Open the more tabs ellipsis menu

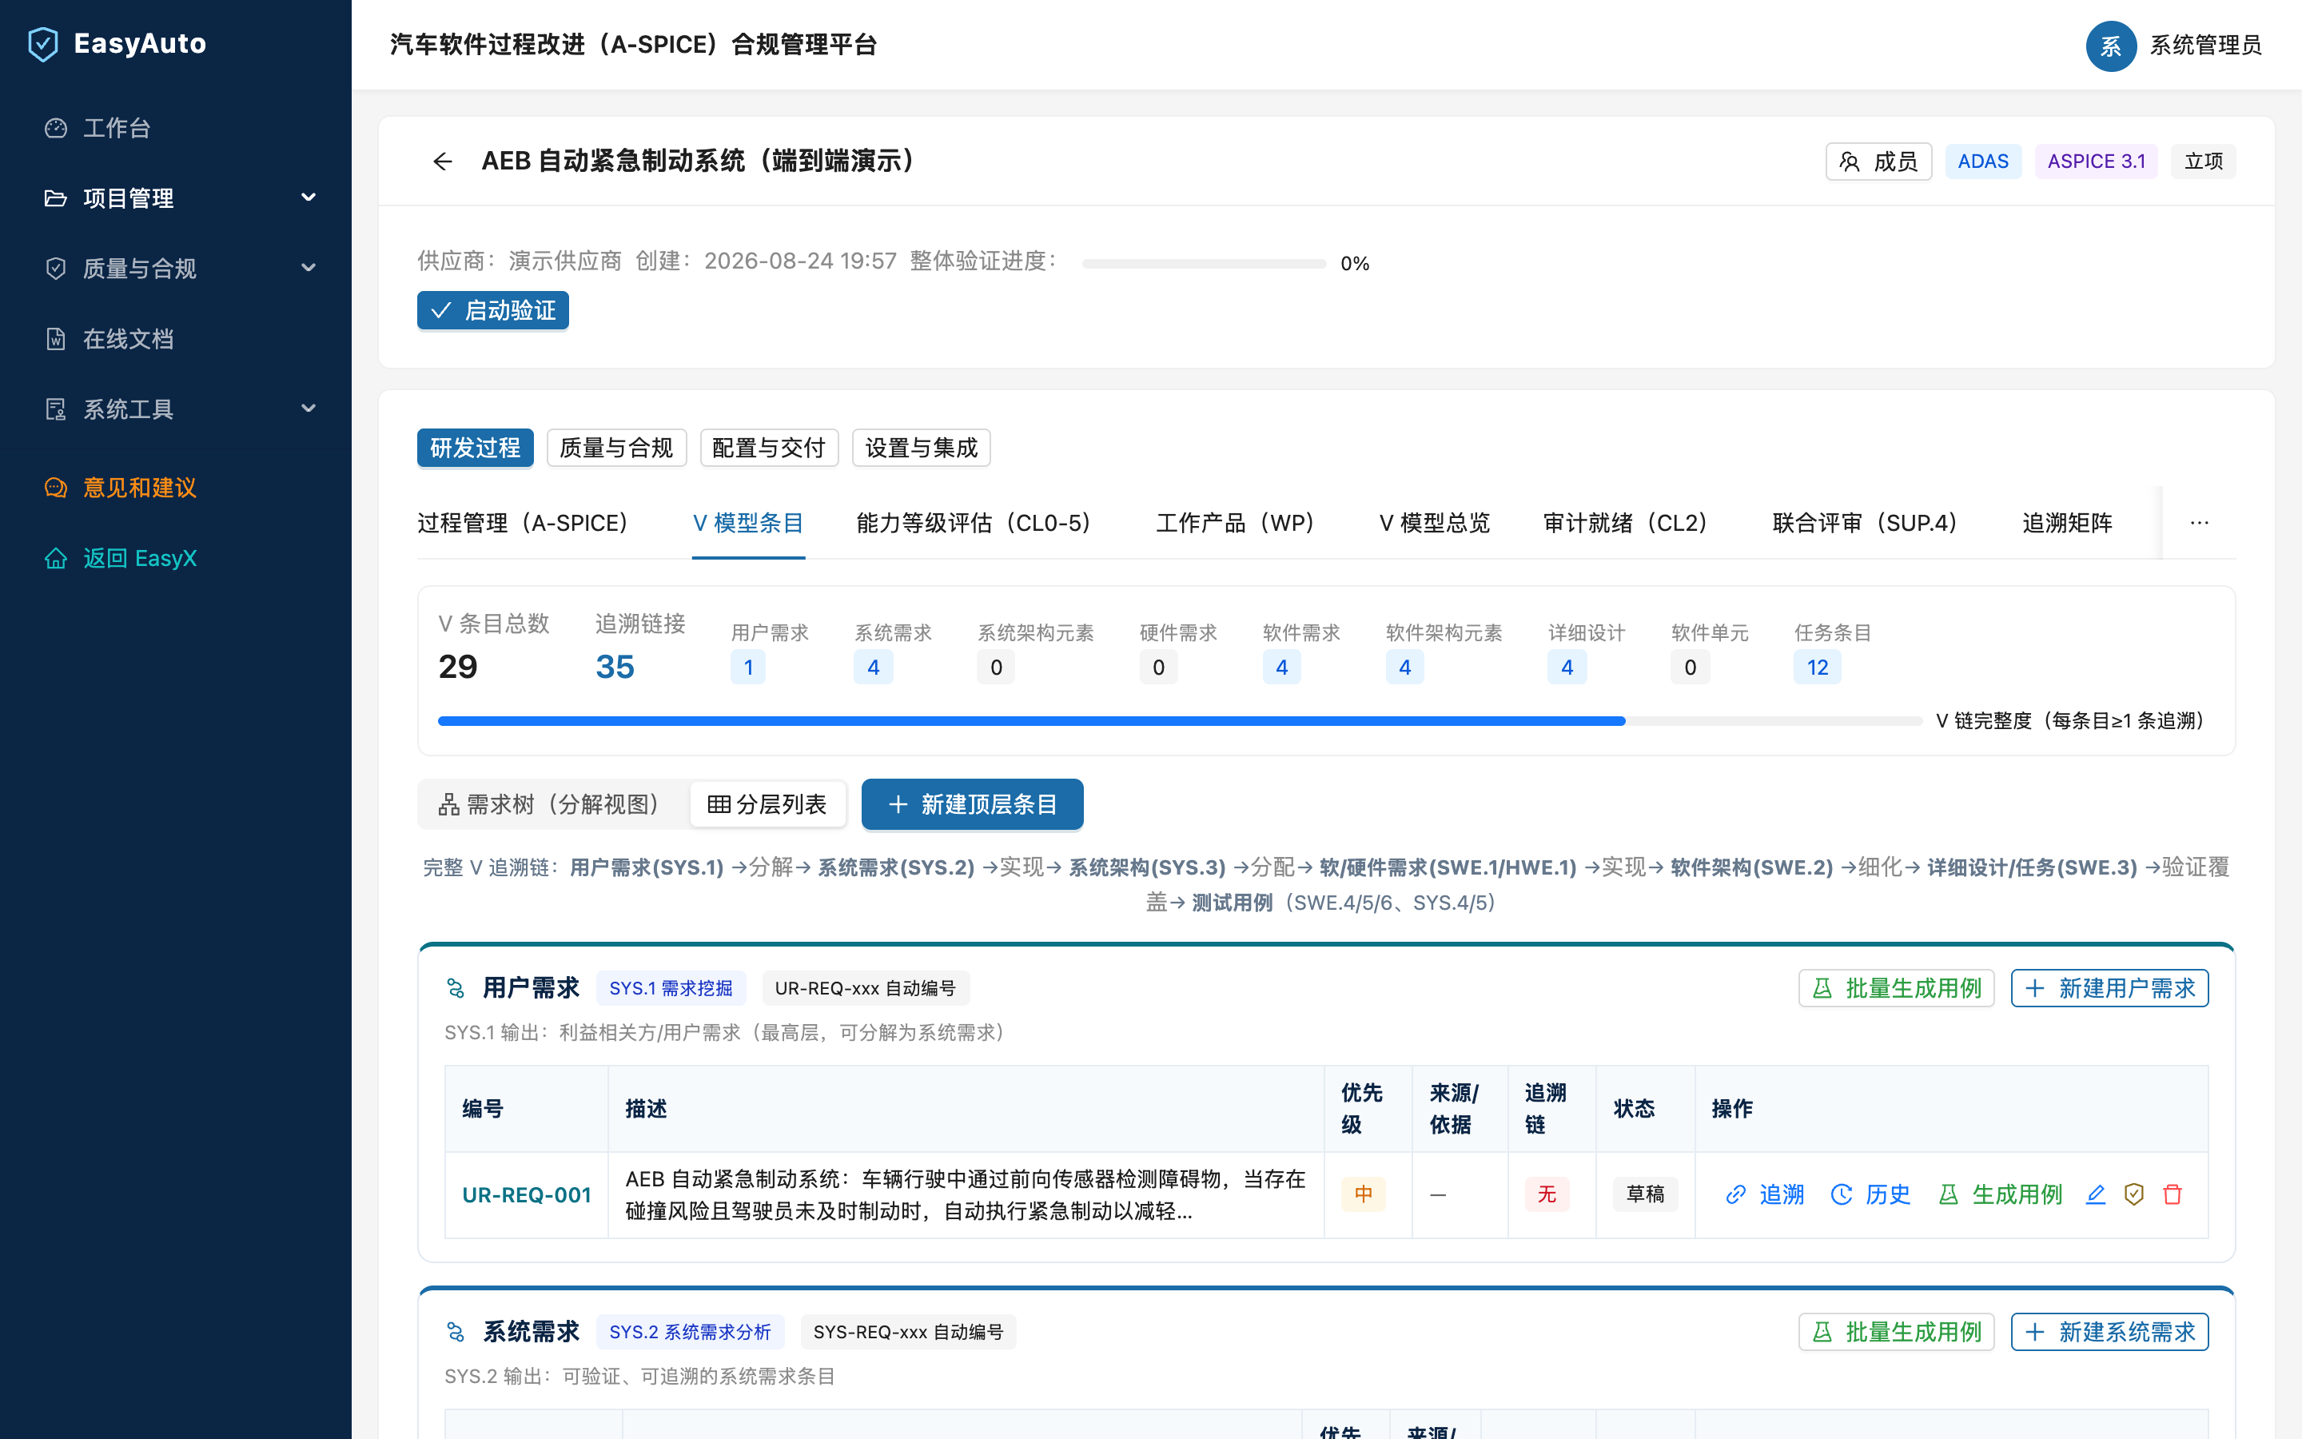[2199, 524]
